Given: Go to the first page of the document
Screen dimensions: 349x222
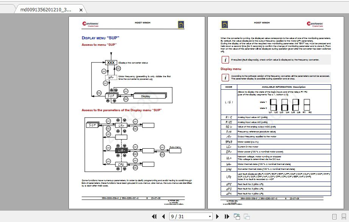Looking at the screenshot, I should (x=154, y=216).
